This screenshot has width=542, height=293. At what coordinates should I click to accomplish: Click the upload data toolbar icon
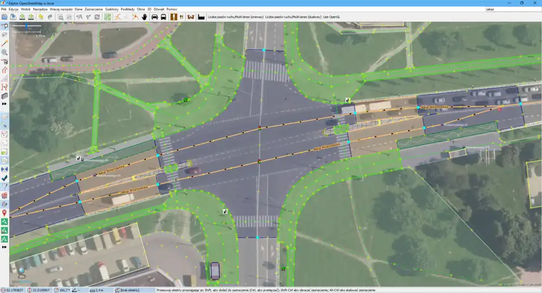tap(31, 17)
